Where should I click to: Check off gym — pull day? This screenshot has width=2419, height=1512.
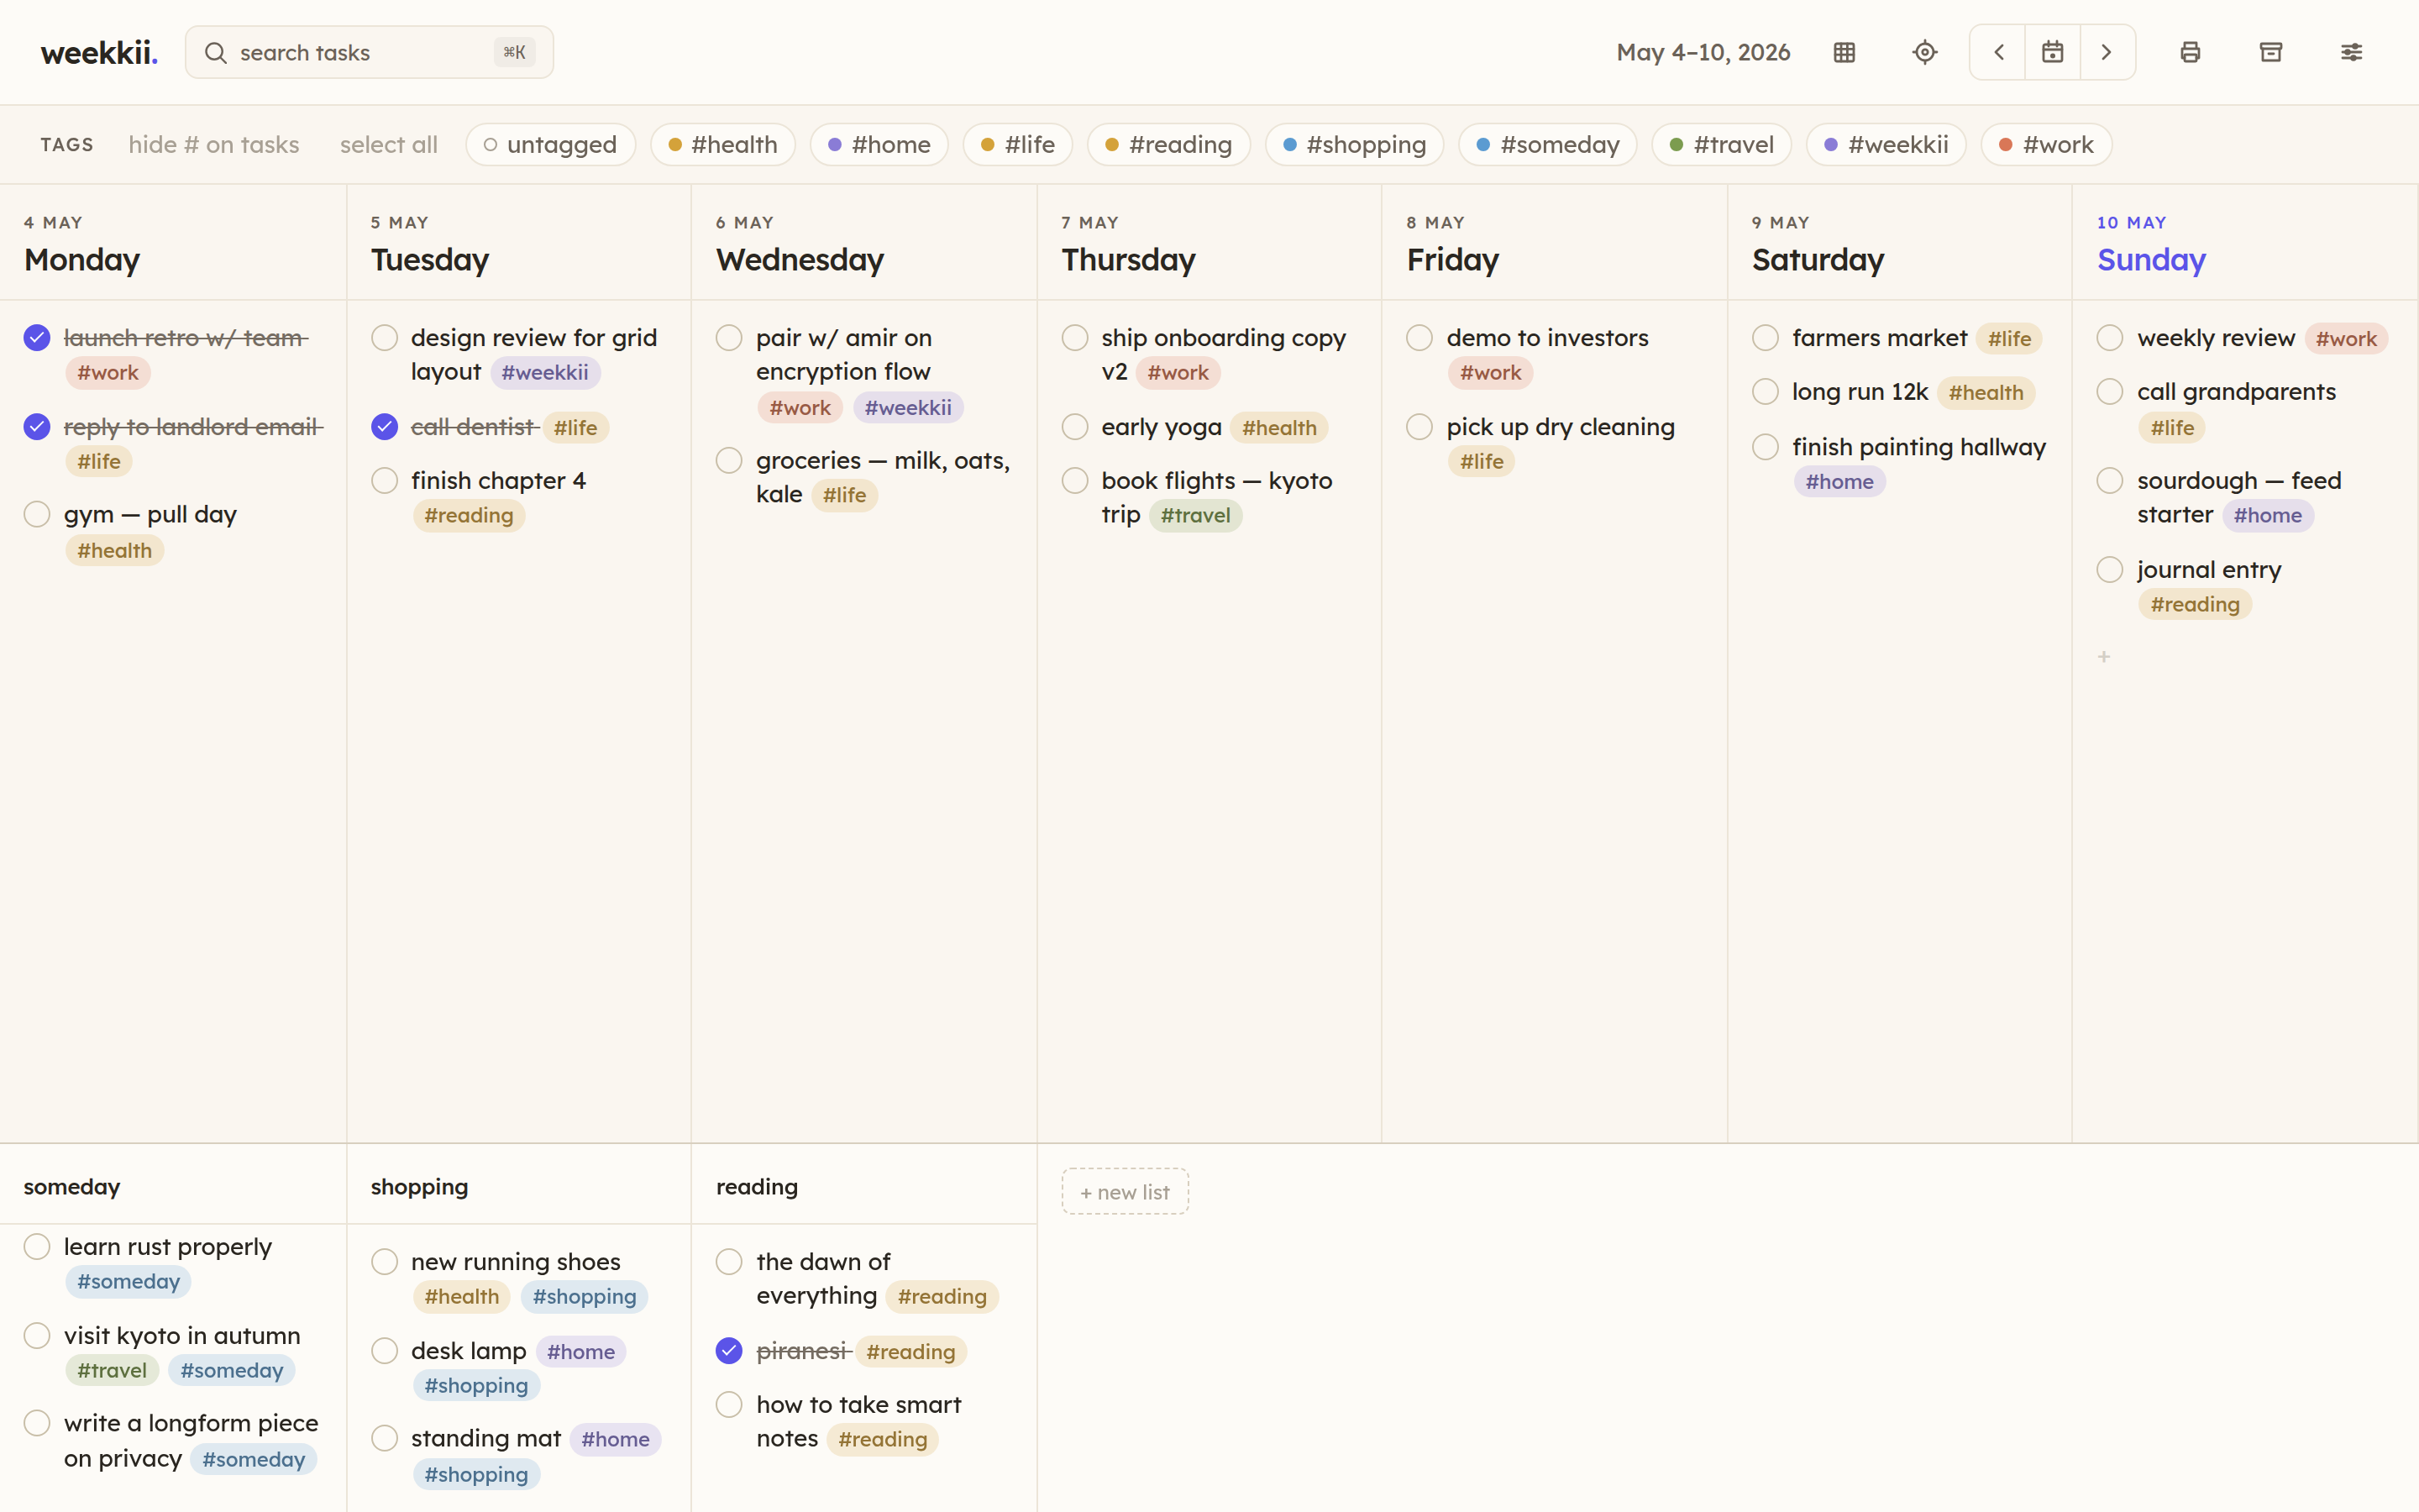click(x=37, y=514)
